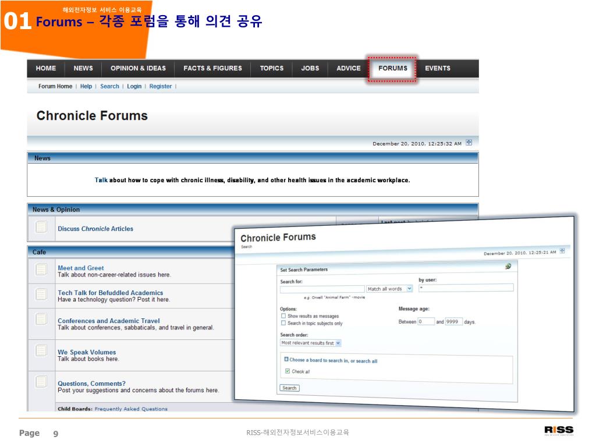This screenshot has height=447, width=596.
Task: Click icon at top-right of Search Parameters
Action: (x=508, y=266)
